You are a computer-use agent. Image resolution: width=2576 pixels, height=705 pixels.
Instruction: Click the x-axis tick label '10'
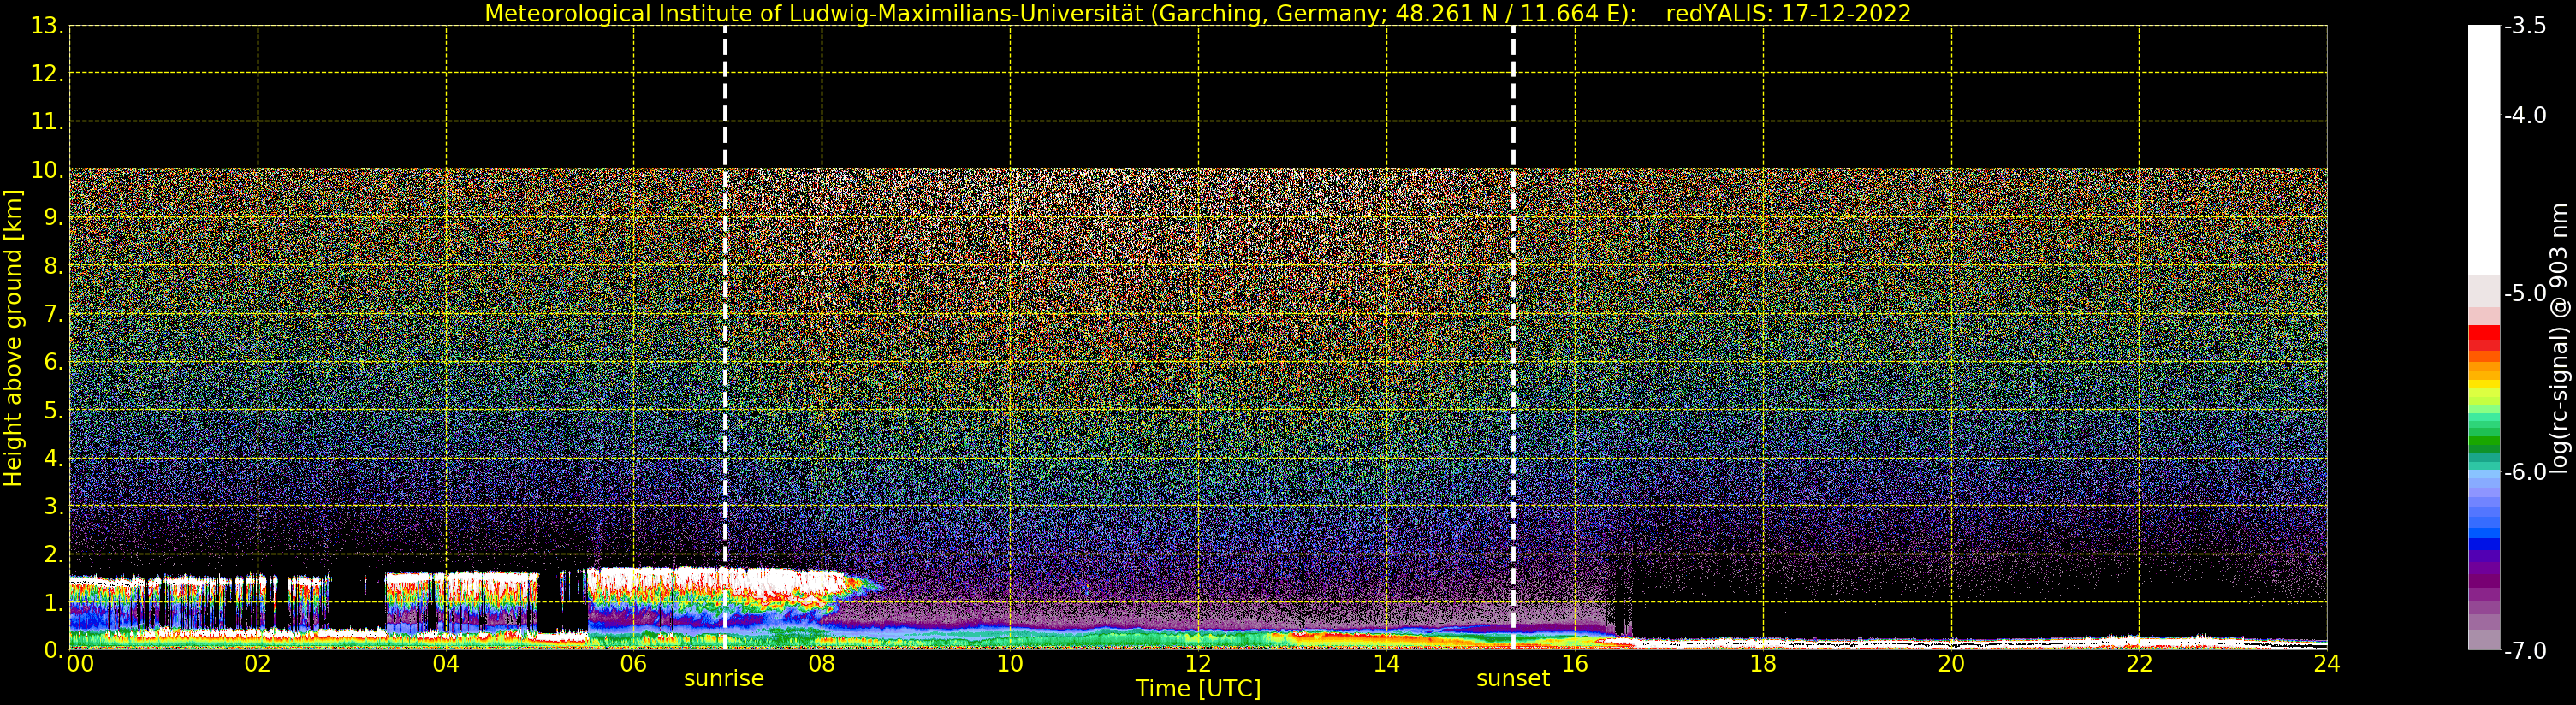(1010, 664)
